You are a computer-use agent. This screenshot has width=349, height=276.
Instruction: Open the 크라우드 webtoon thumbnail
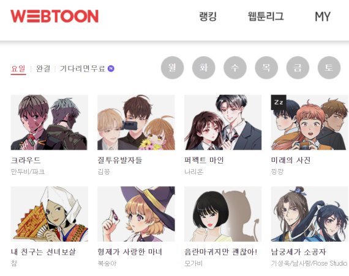pos(50,122)
